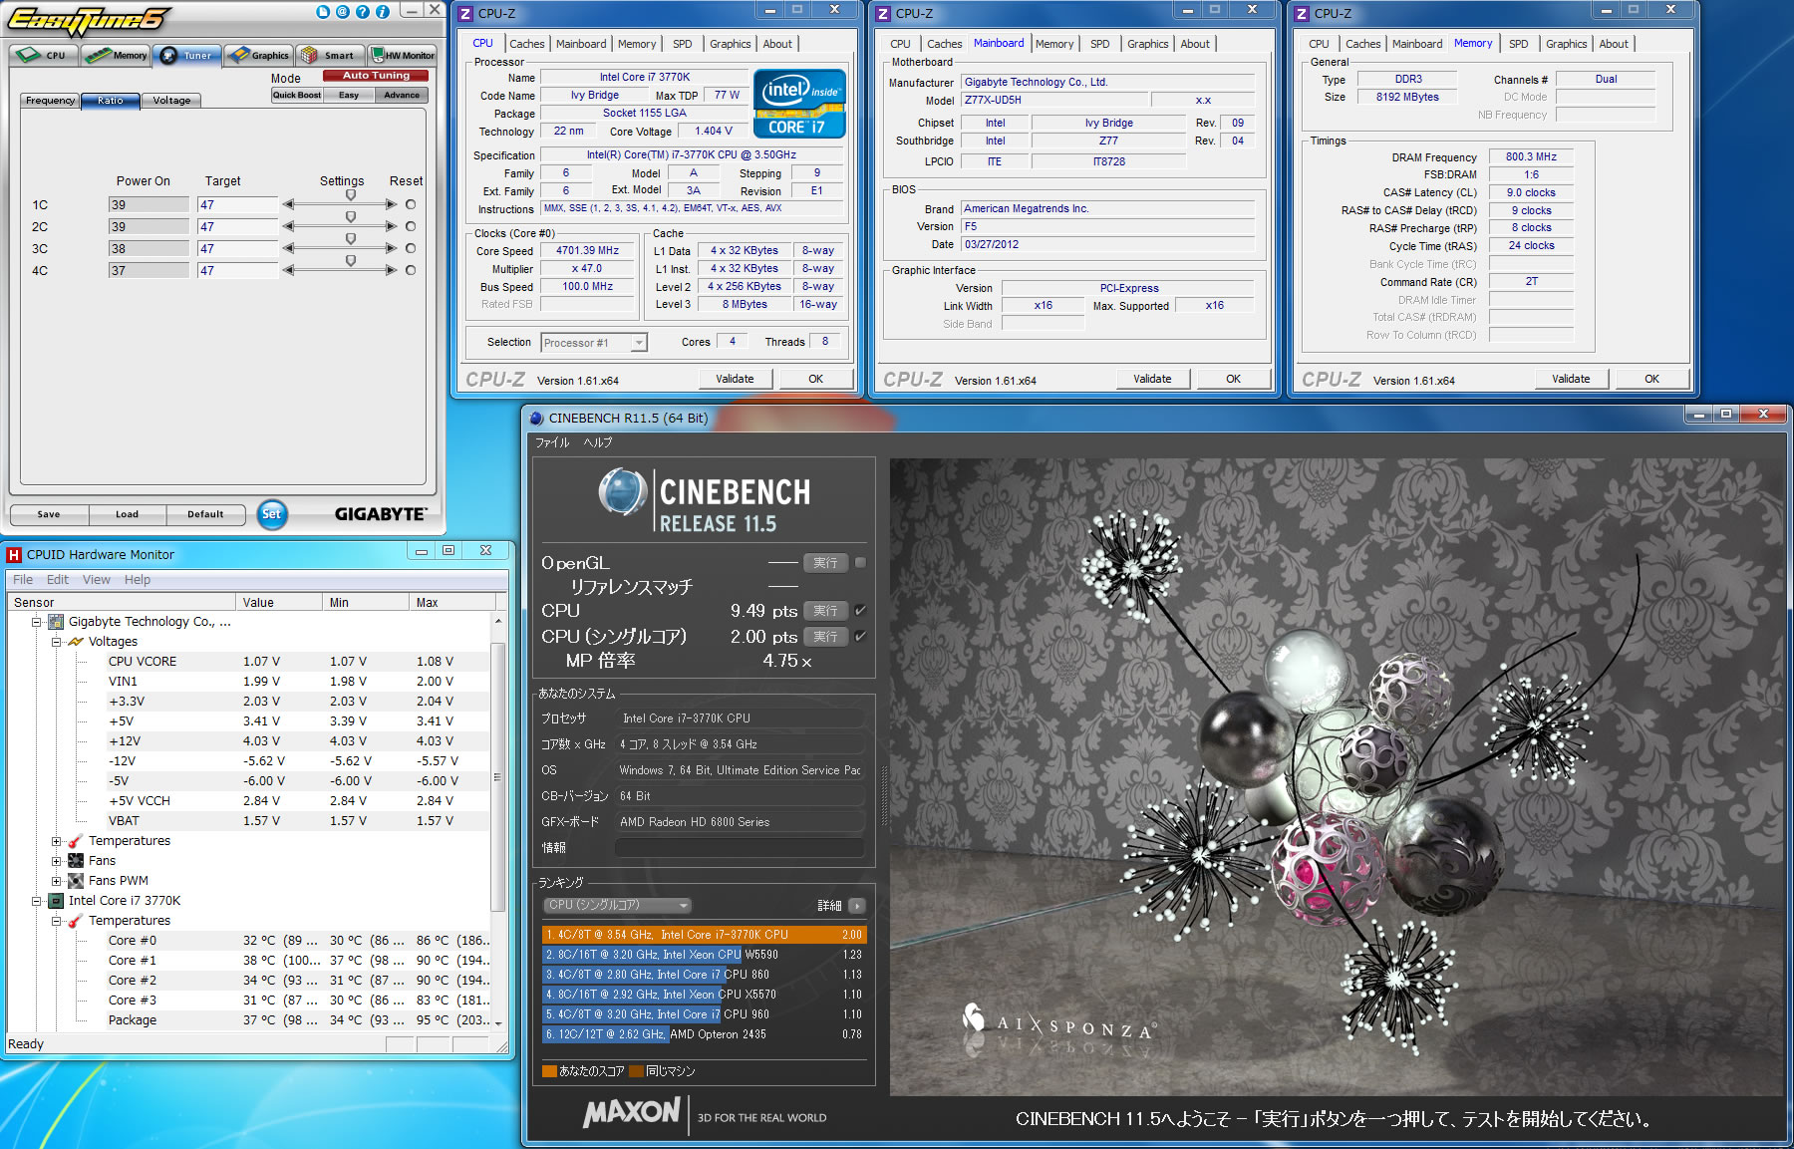
Task: Open the Cinebench ranking CPU dropdown
Action: 617,905
